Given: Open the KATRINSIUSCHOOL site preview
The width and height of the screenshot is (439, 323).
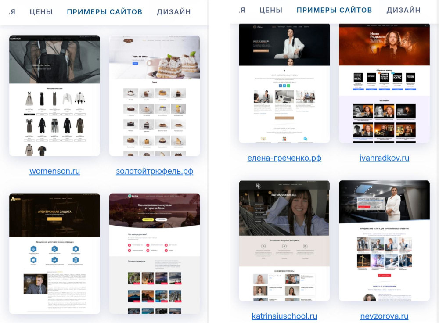Looking at the screenshot, I should (x=284, y=240).
